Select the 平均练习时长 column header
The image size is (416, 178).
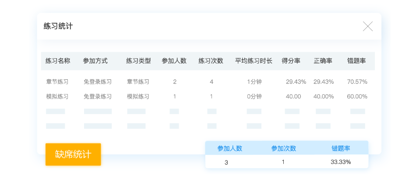254,61
